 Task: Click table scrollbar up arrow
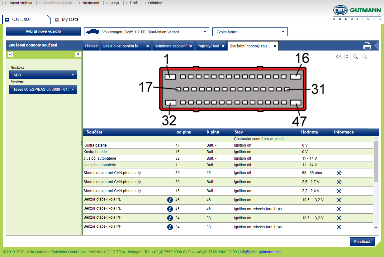(376, 138)
